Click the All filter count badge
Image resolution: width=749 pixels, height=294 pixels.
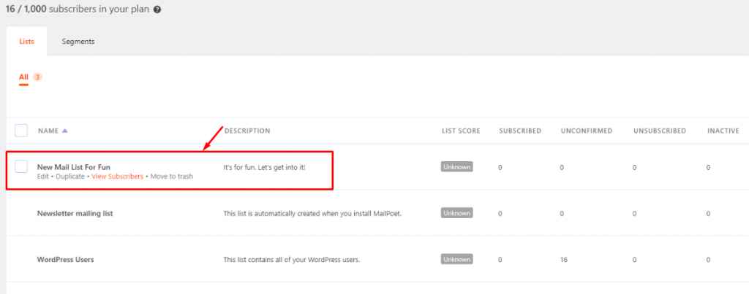click(37, 77)
